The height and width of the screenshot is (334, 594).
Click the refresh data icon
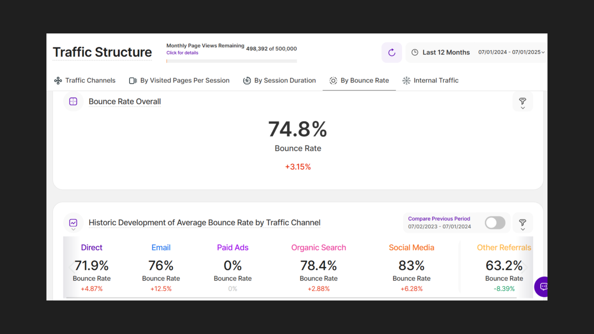click(392, 52)
